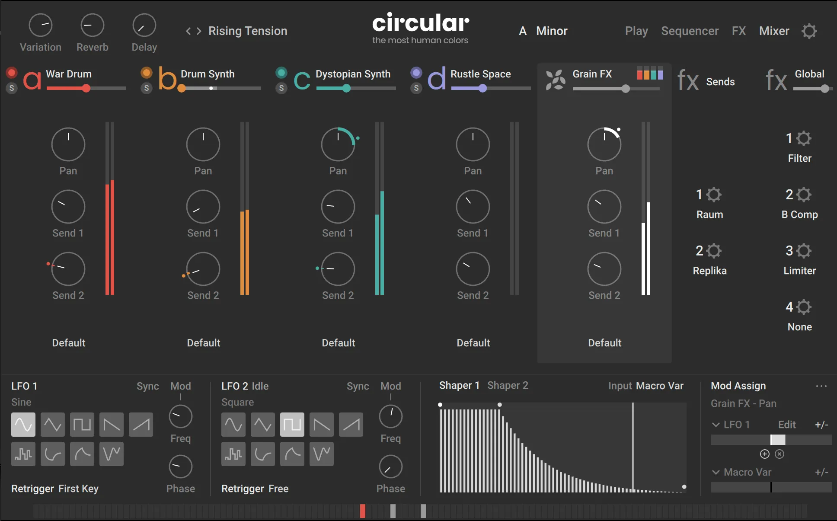Enable Sync for LFO 1
This screenshot has height=521, width=837.
click(147, 386)
